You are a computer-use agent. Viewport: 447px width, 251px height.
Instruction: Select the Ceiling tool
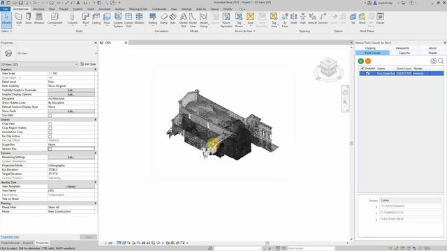(96, 19)
